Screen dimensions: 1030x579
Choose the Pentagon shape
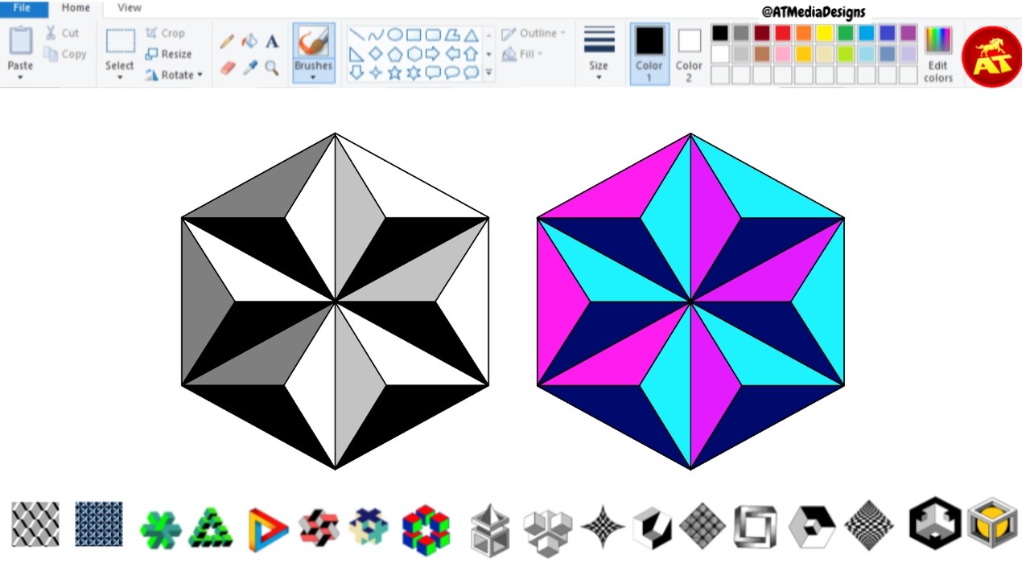coord(395,54)
